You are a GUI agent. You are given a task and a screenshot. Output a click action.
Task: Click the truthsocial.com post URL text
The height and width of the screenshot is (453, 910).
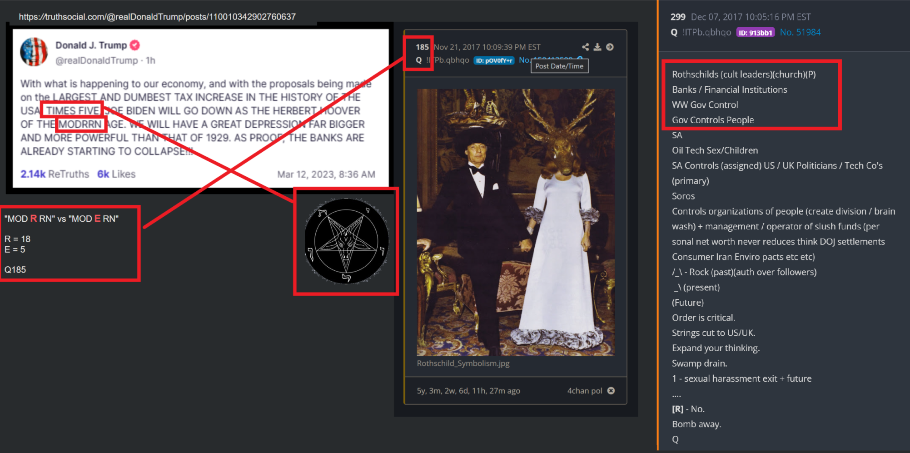[157, 17]
